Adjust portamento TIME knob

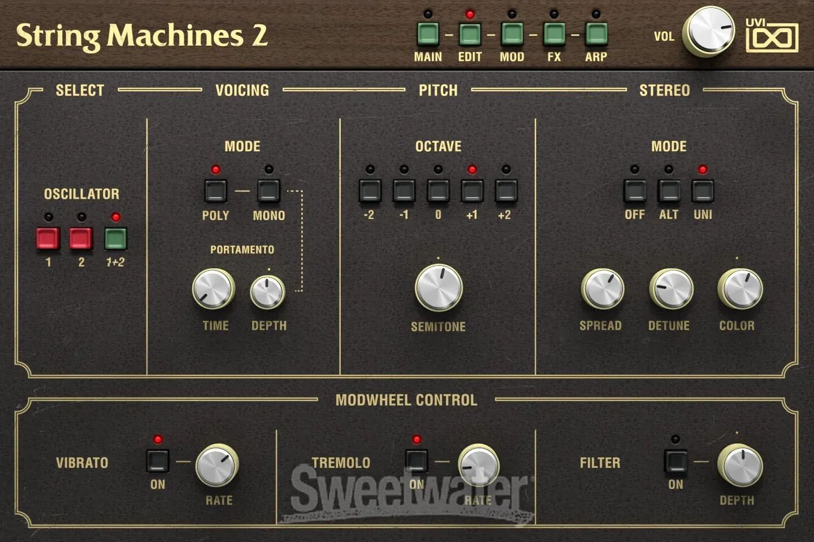click(213, 289)
